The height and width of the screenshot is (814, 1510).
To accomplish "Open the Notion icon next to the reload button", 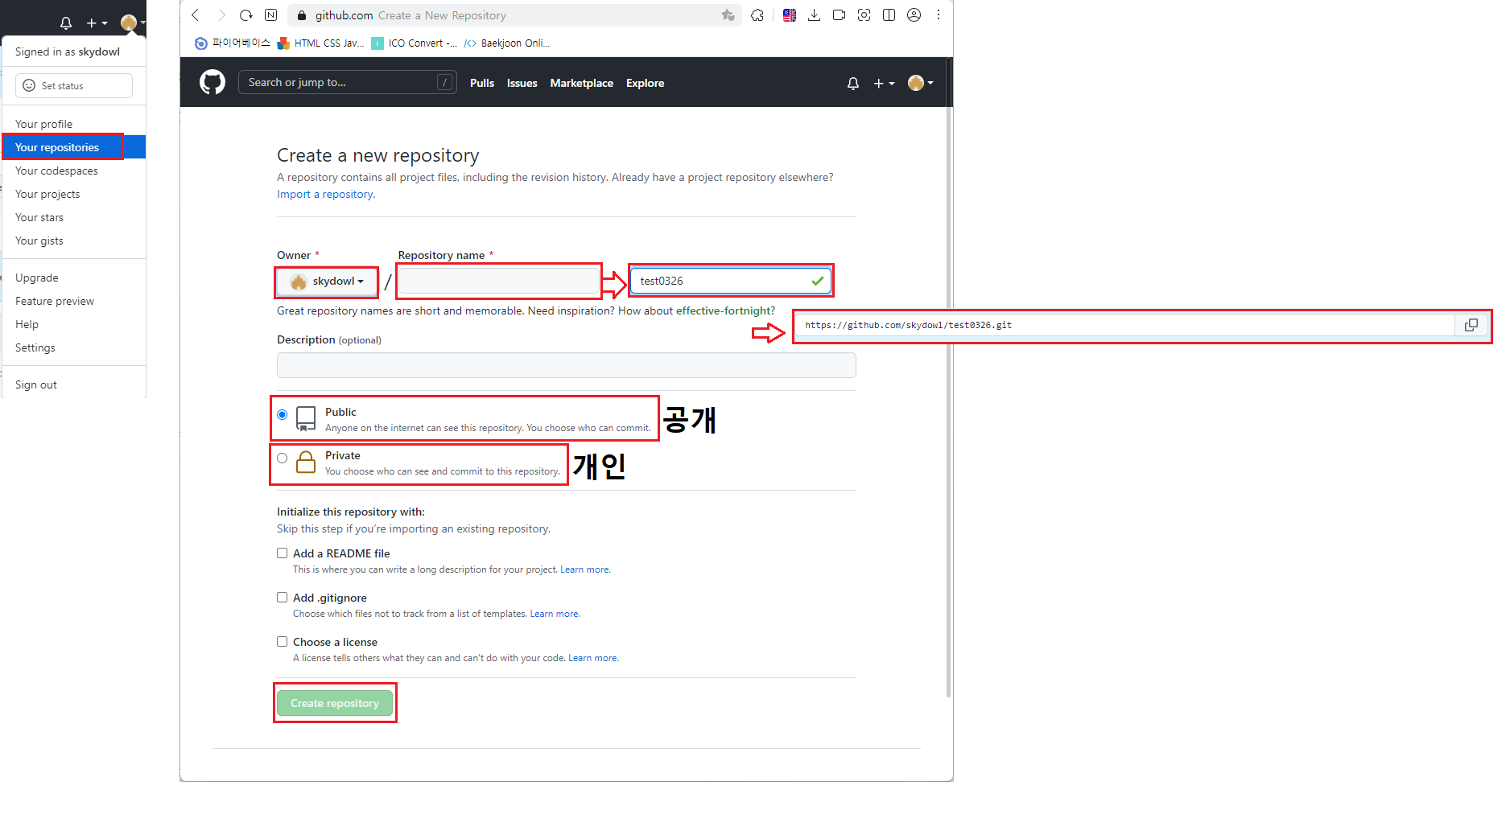I will point(271,15).
